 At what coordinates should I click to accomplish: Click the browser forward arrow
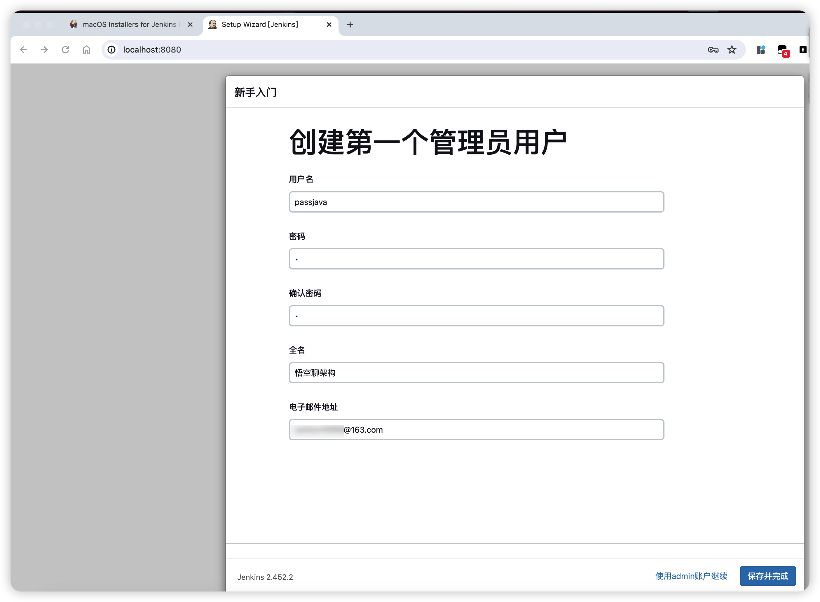44,50
